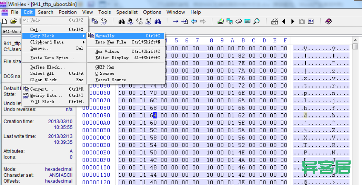362x185 pixels.
Task: Click the black right triangle icon
Action: tap(293, 22)
